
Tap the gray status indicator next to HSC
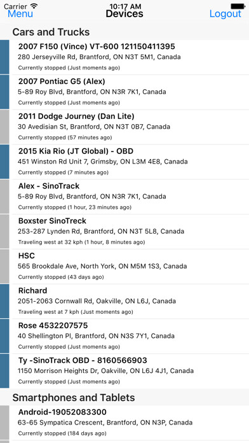pos(4,267)
